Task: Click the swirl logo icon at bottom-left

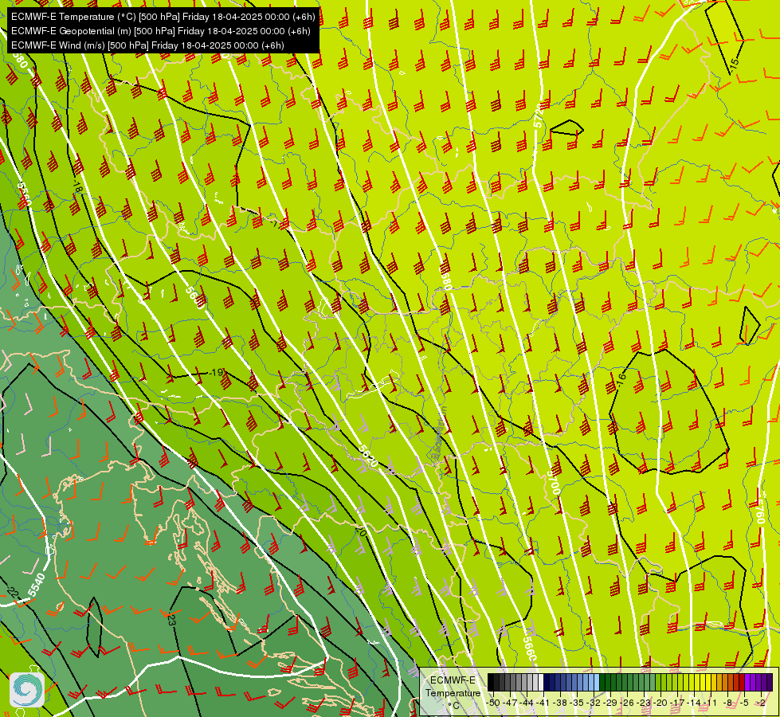Action: [x=27, y=690]
